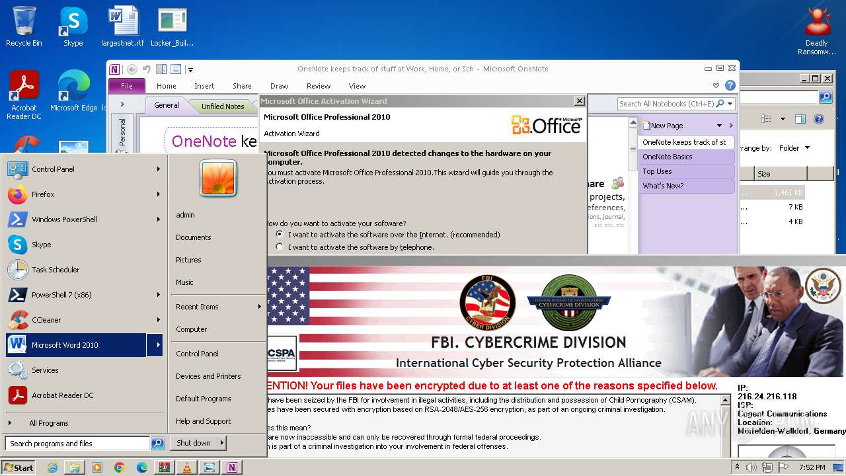
Task: Select activate by telephone option
Action: pos(280,247)
